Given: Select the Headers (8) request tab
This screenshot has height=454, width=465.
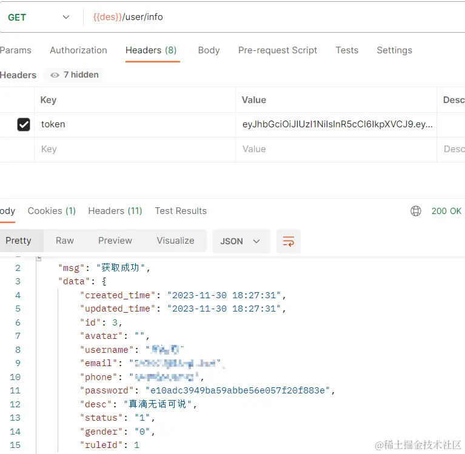Looking at the screenshot, I should [151, 50].
